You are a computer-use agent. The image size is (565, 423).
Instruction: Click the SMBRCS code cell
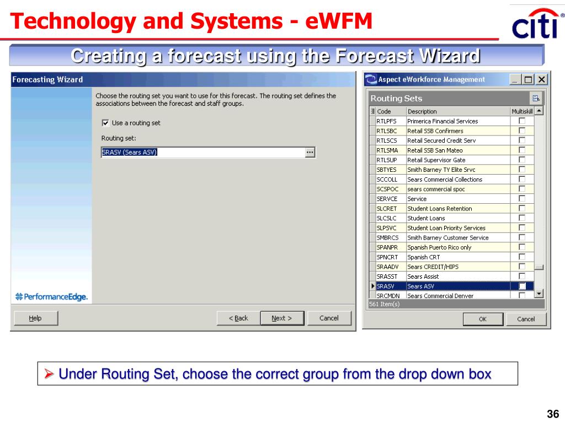tap(391, 238)
